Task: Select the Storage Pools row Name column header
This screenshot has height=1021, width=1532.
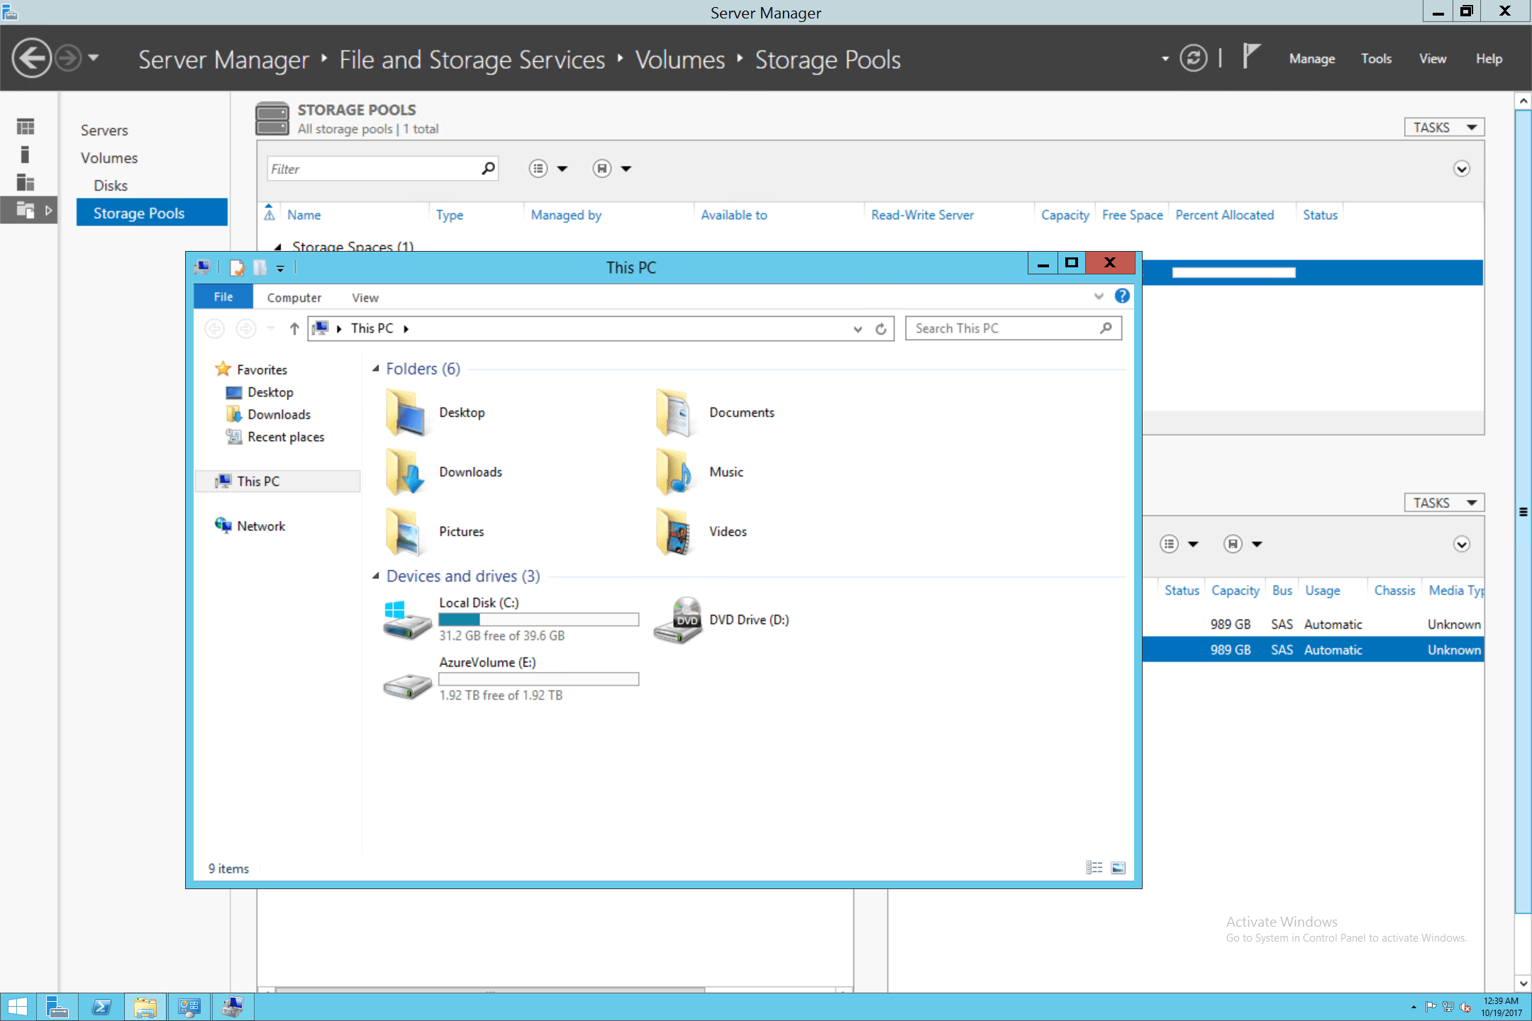Action: (x=304, y=214)
